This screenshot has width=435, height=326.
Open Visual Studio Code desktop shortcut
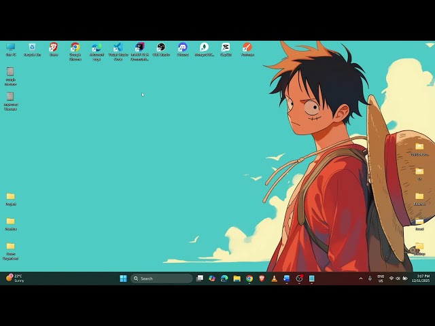click(x=118, y=48)
